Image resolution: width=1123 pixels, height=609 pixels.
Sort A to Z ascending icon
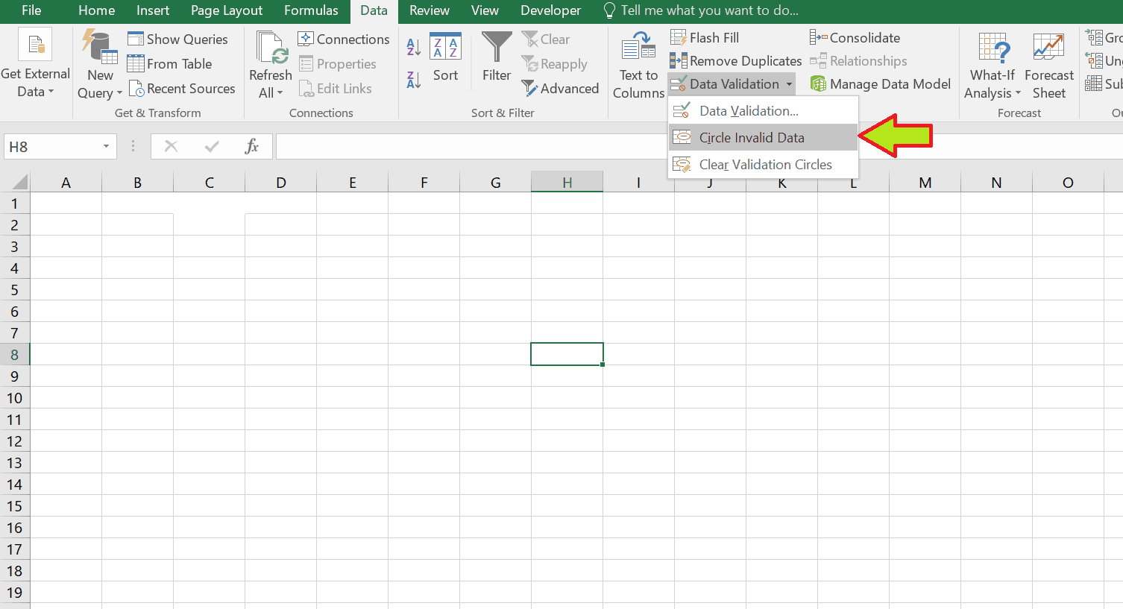(x=414, y=47)
